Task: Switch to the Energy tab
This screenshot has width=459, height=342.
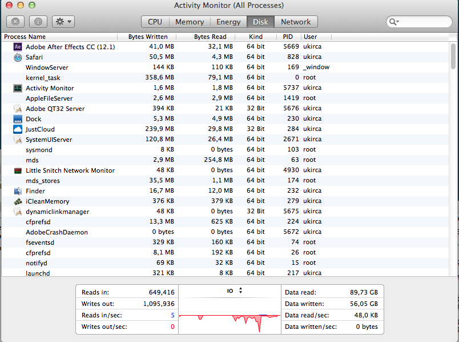Action: [x=228, y=22]
